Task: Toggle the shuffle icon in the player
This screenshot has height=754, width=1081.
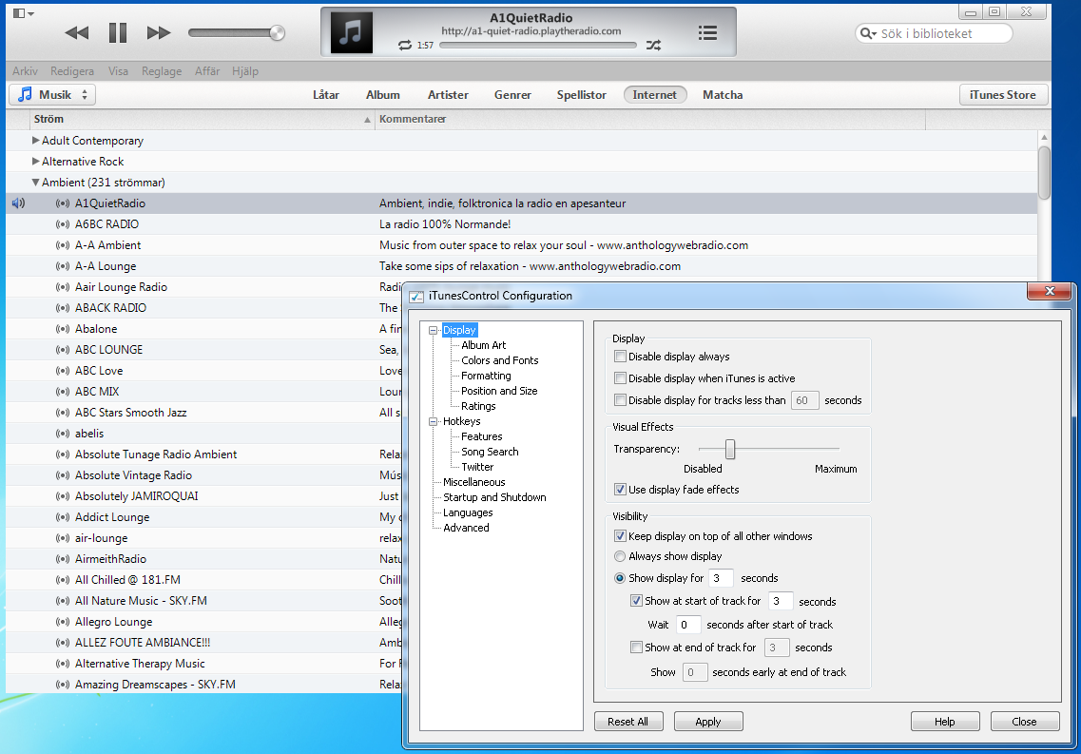Action: [653, 46]
